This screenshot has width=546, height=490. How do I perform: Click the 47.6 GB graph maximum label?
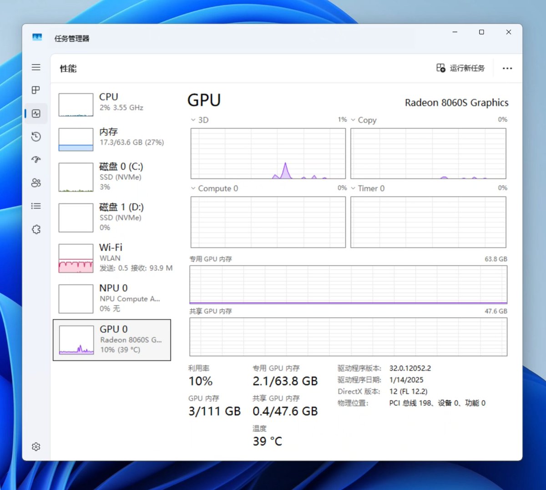pos(496,311)
